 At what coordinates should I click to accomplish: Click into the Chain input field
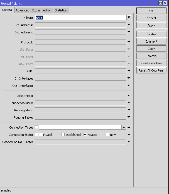point(80,18)
